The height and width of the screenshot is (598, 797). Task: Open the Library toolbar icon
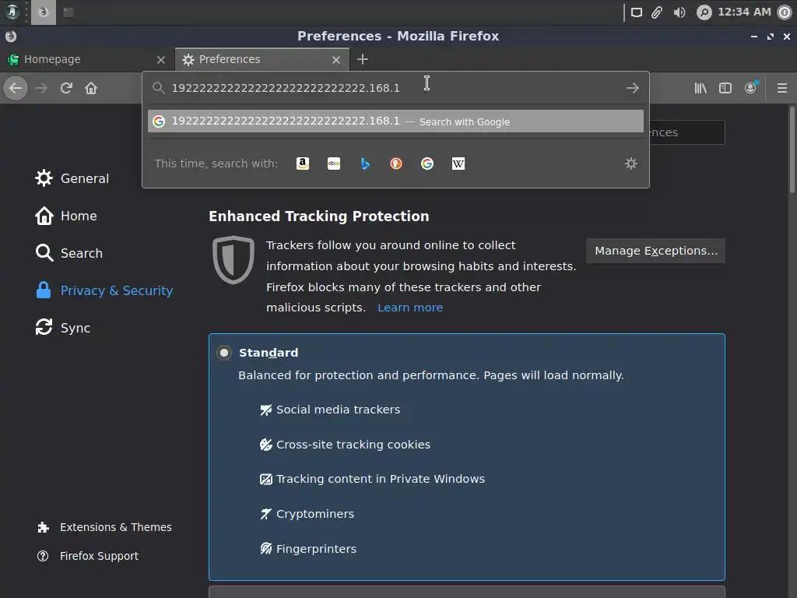click(x=700, y=88)
